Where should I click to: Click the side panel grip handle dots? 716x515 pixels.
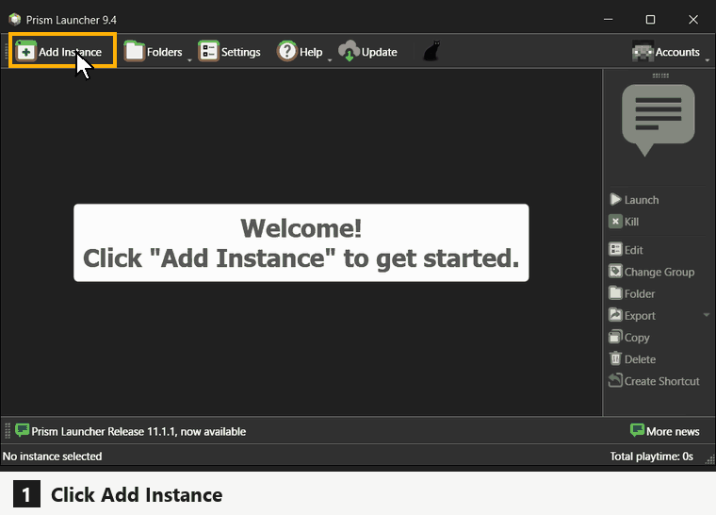coord(660,75)
